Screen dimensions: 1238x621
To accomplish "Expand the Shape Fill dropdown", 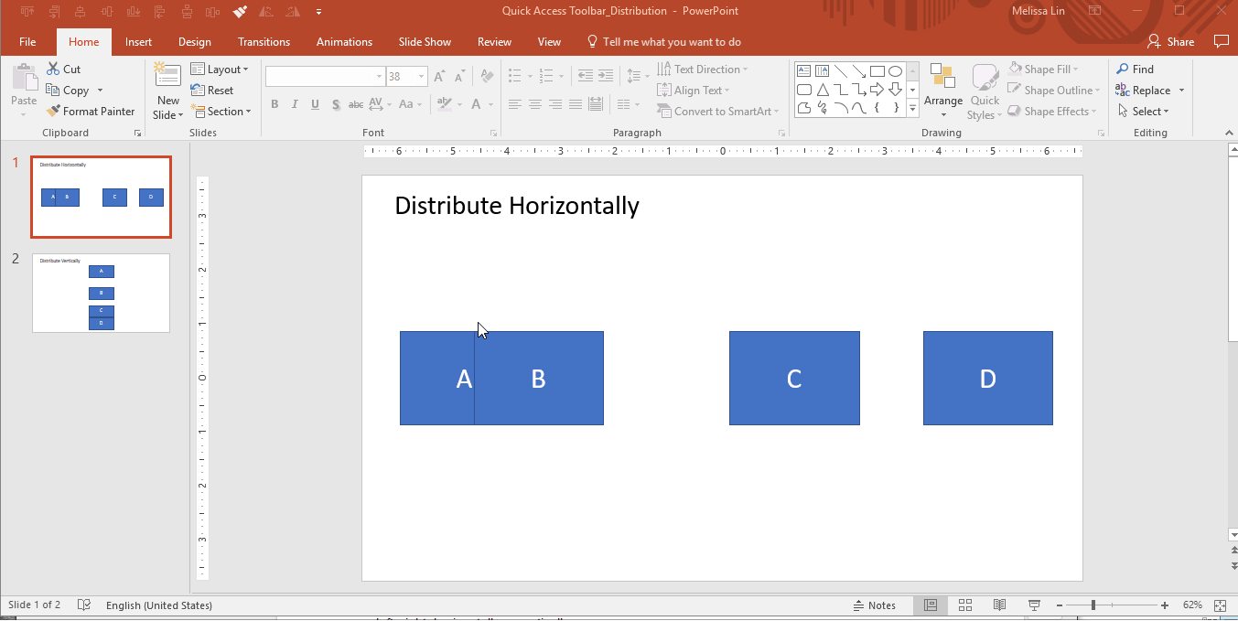I will point(1076,70).
